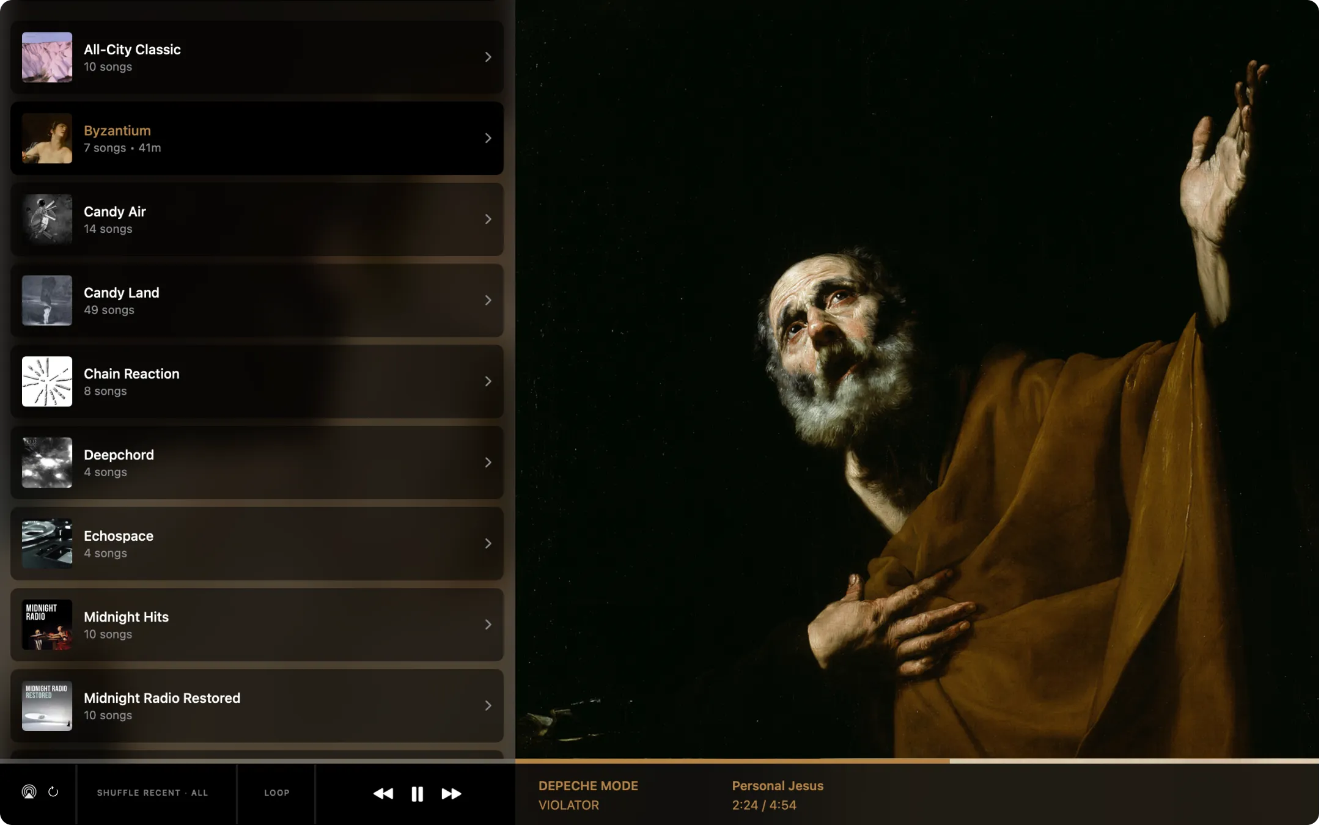Click '10 songs' under All-City Classic
The width and height of the screenshot is (1321, 825).
coord(108,67)
